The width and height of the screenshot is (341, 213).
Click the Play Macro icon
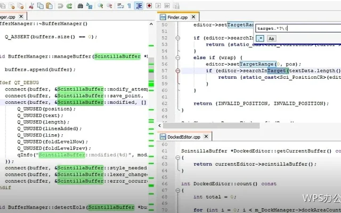click(158, 6)
